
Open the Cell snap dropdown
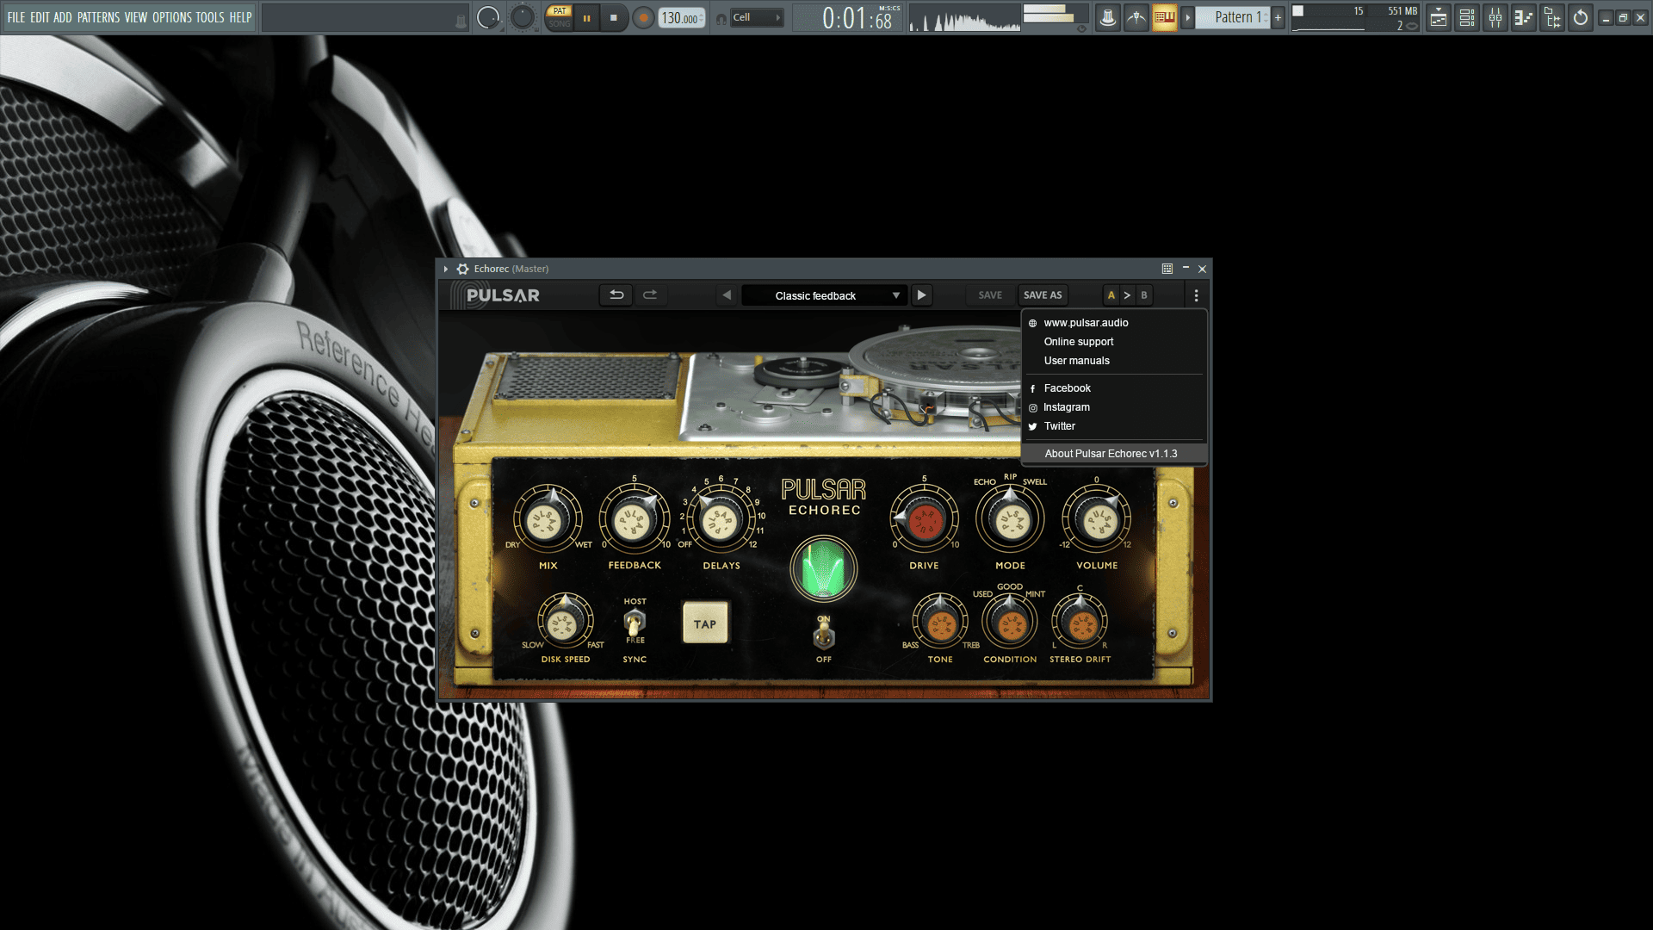[757, 17]
